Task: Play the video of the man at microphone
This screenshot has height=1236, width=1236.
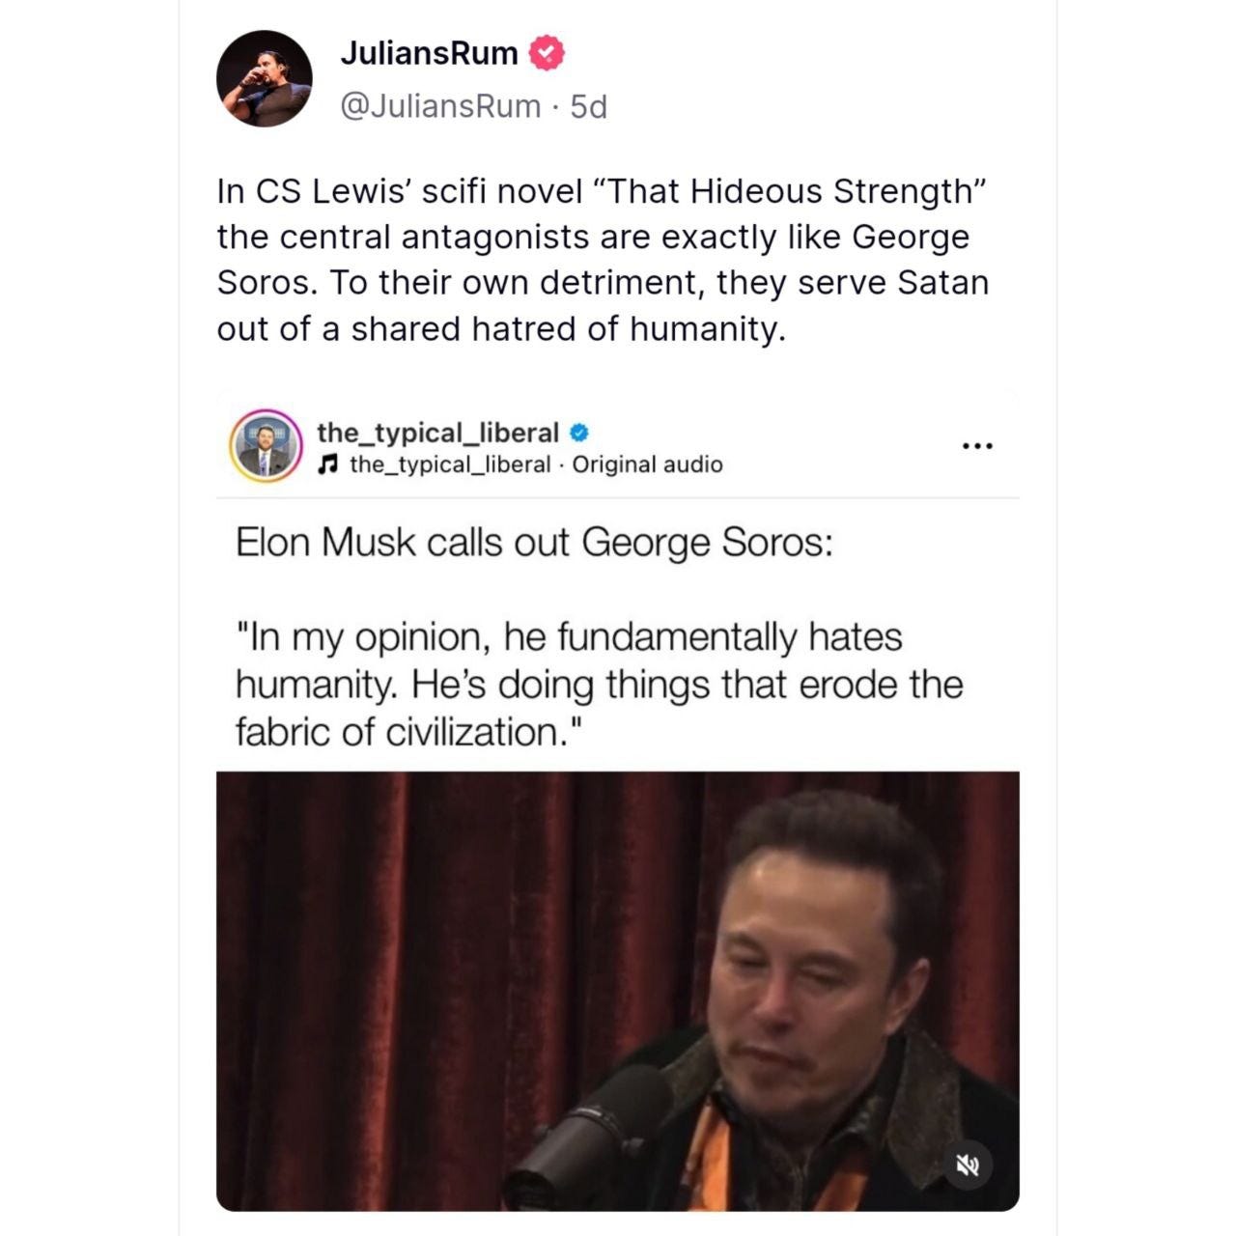Action: (x=618, y=991)
